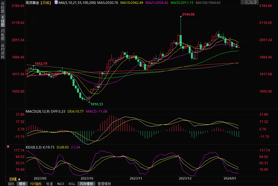The height and width of the screenshot is (186, 278).
Task: Open the 闪电图 sidebar tab
Action: [x=3, y=34]
